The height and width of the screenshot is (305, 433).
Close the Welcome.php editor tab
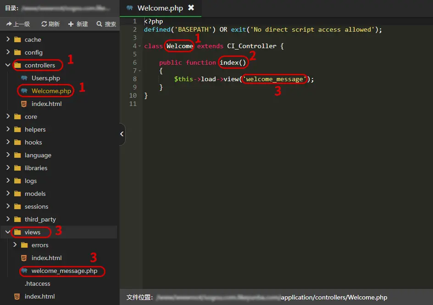pos(191,8)
